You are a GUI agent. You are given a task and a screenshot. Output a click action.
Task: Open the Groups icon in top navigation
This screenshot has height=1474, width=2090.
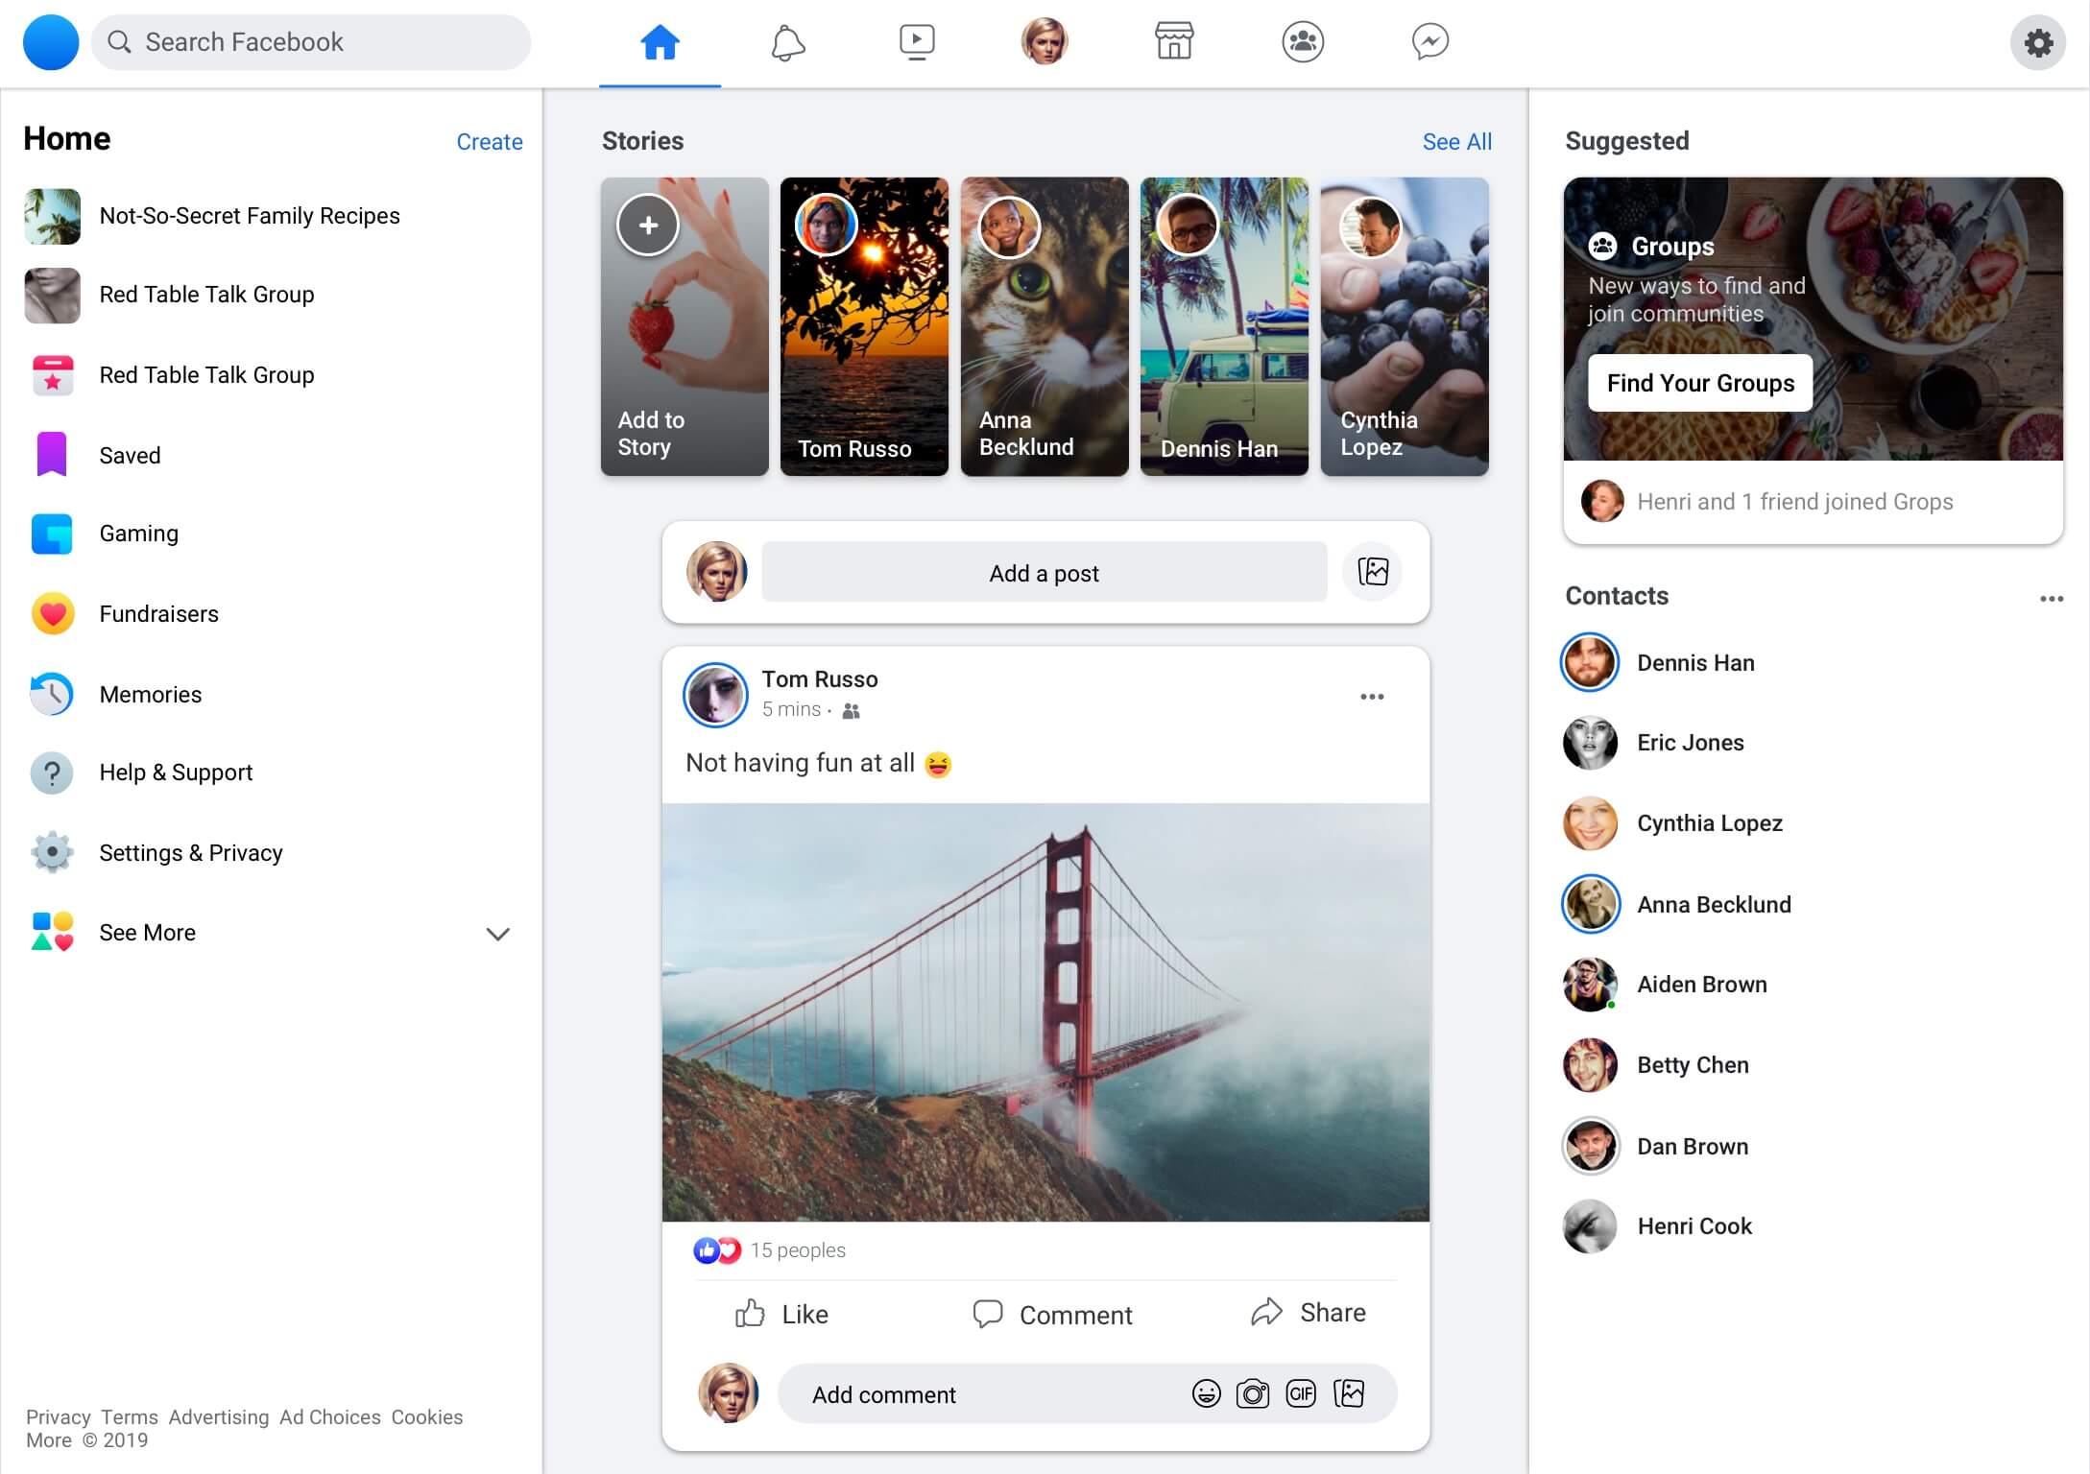pos(1302,42)
